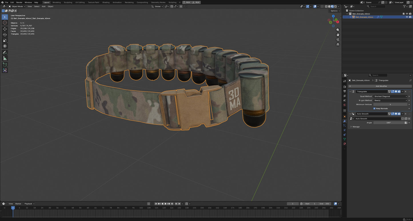Switch to the Modeling workspace tab

point(57,2)
